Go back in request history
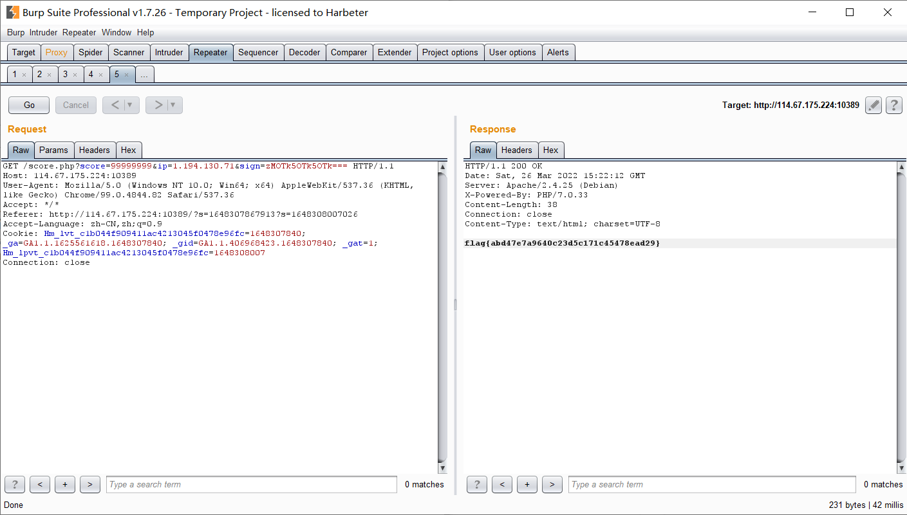This screenshot has height=515, width=907. pyautogui.click(x=114, y=105)
